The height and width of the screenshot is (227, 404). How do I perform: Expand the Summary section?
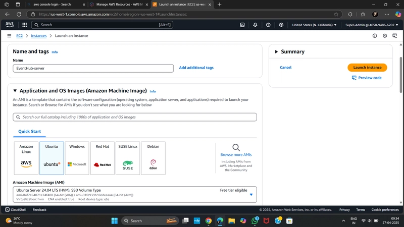[276, 52]
